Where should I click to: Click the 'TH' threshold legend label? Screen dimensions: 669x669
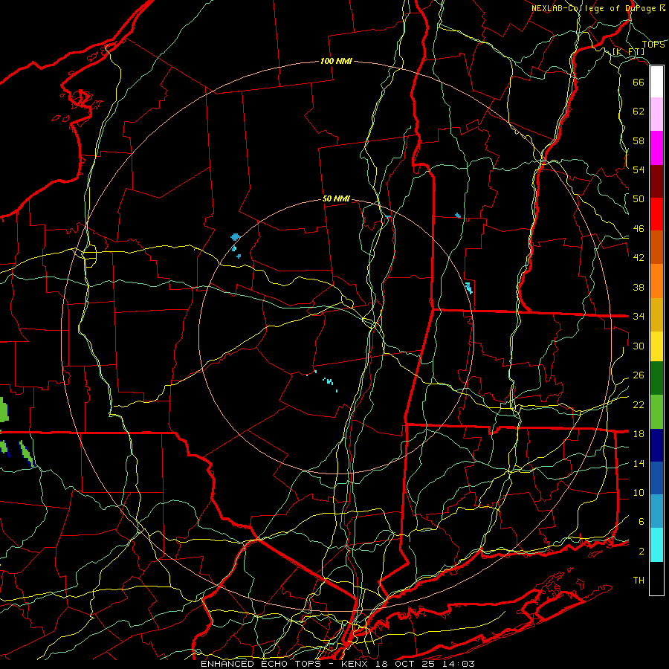[639, 581]
